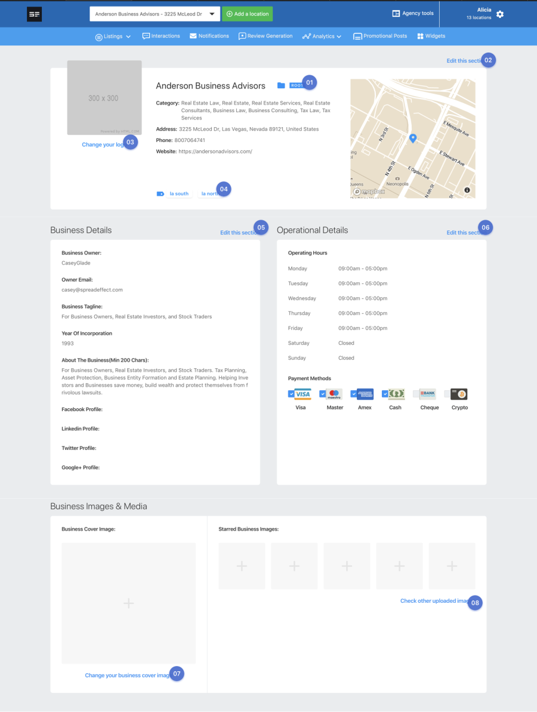Click the Mapbox map preview
537x712 pixels.
coord(413,138)
